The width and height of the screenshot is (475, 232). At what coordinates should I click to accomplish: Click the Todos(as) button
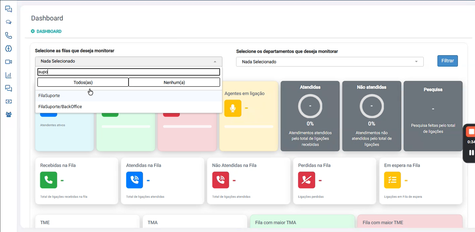(x=83, y=82)
